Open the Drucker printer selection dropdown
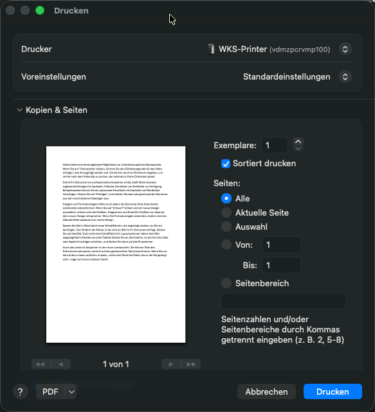Screen dimensions: 375x412 point(345,49)
